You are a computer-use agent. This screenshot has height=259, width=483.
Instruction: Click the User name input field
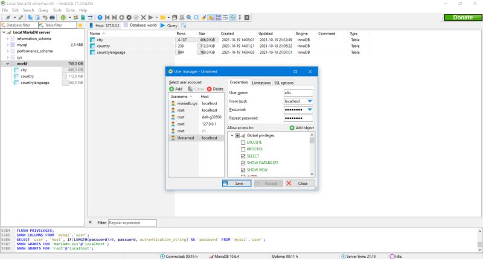(x=298, y=93)
